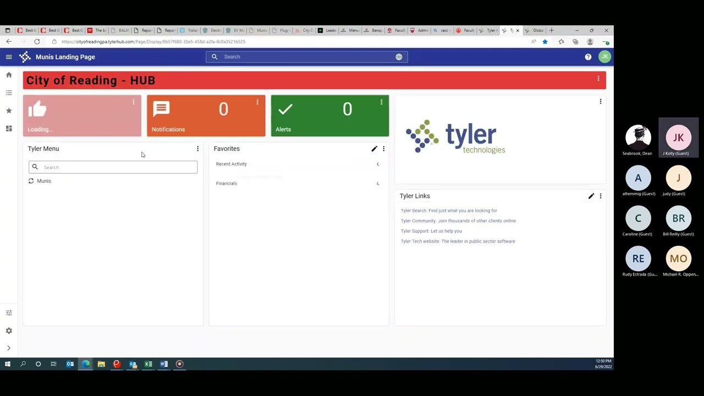704x396 pixels.
Task: Open Windows taskbar search magnifier
Action: [x=23, y=364]
